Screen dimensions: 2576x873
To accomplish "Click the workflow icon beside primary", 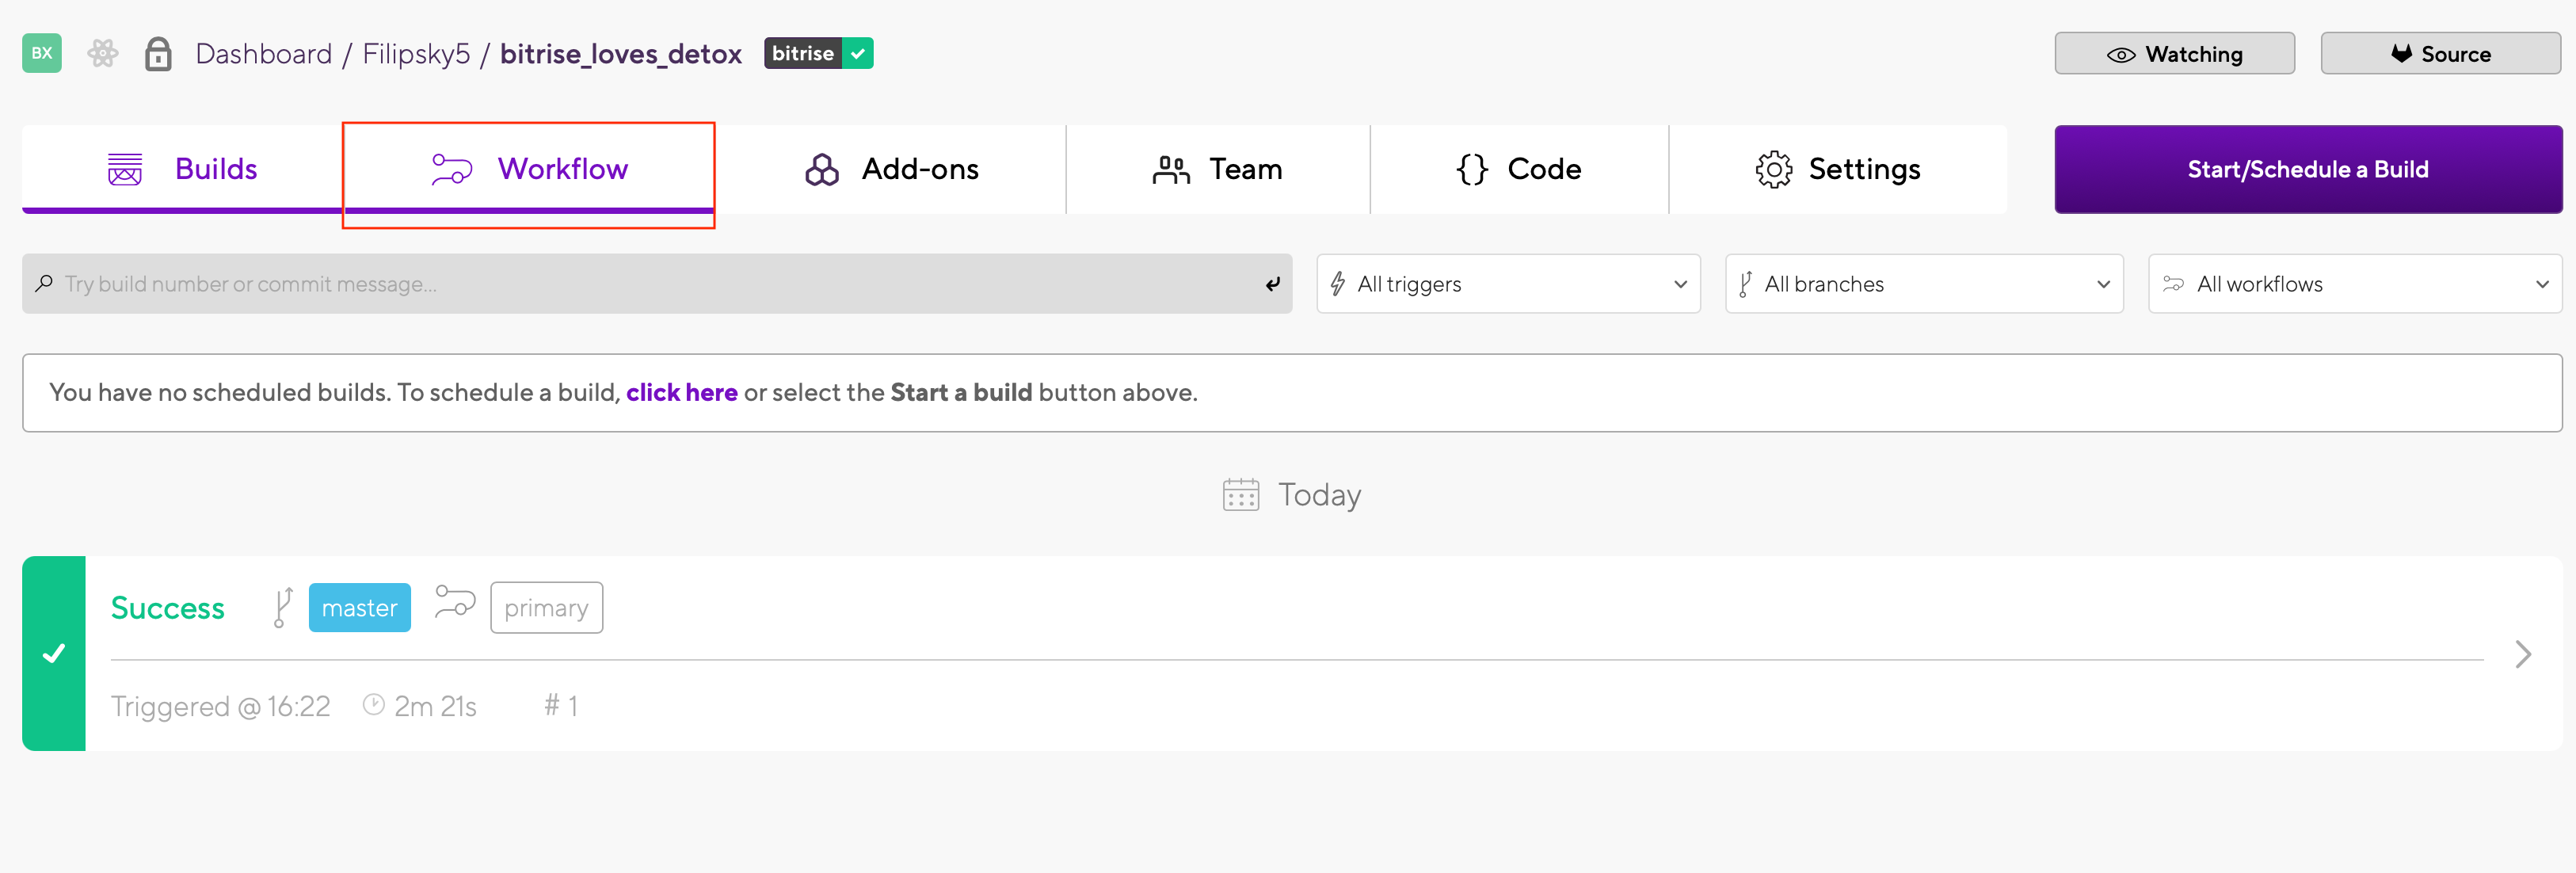I will click(x=455, y=602).
